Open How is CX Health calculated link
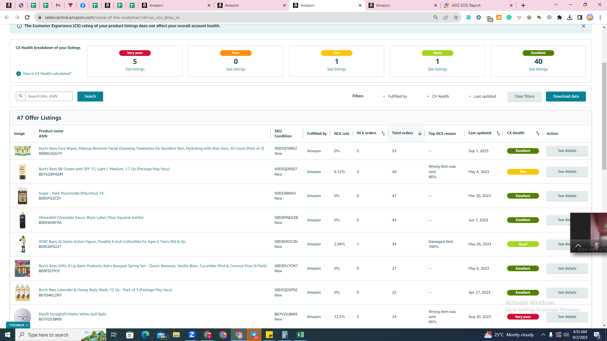Screen dimensions: 607x341 [x=47, y=74]
